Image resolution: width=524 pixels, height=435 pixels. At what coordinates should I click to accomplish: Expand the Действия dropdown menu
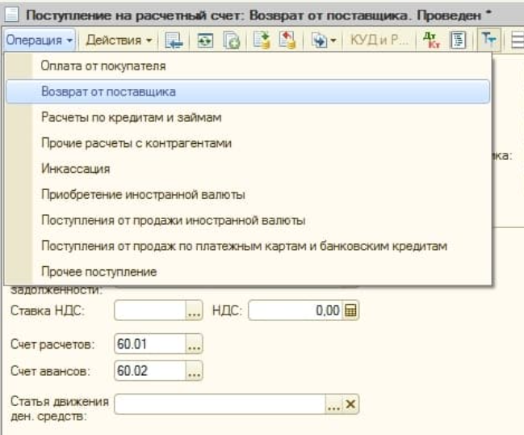click(x=119, y=40)
